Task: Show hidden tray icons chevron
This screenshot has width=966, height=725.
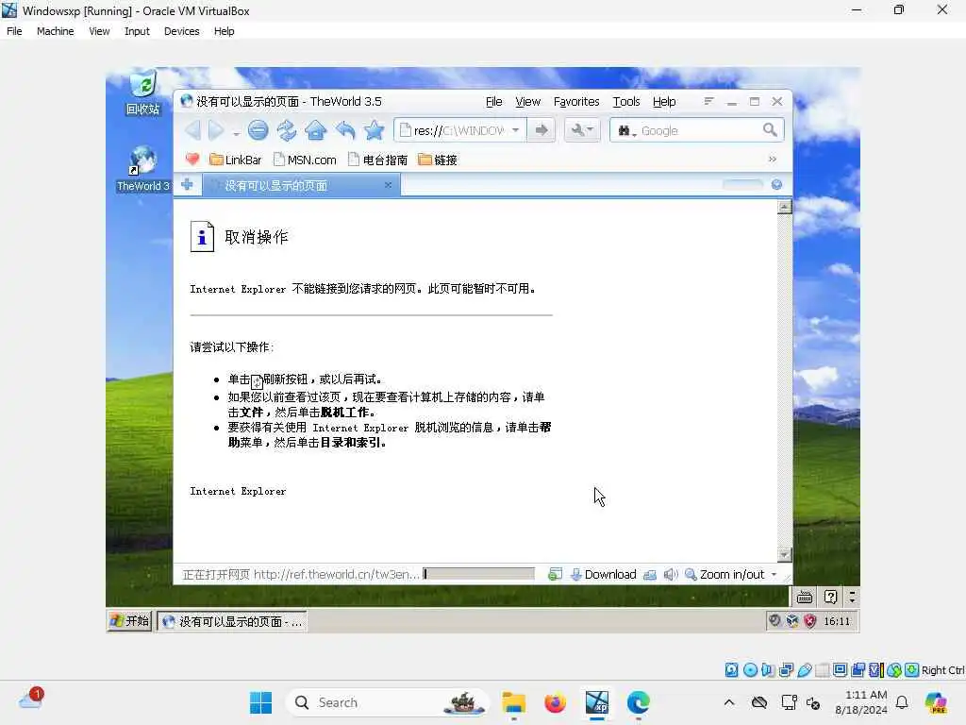Action: 729,702
